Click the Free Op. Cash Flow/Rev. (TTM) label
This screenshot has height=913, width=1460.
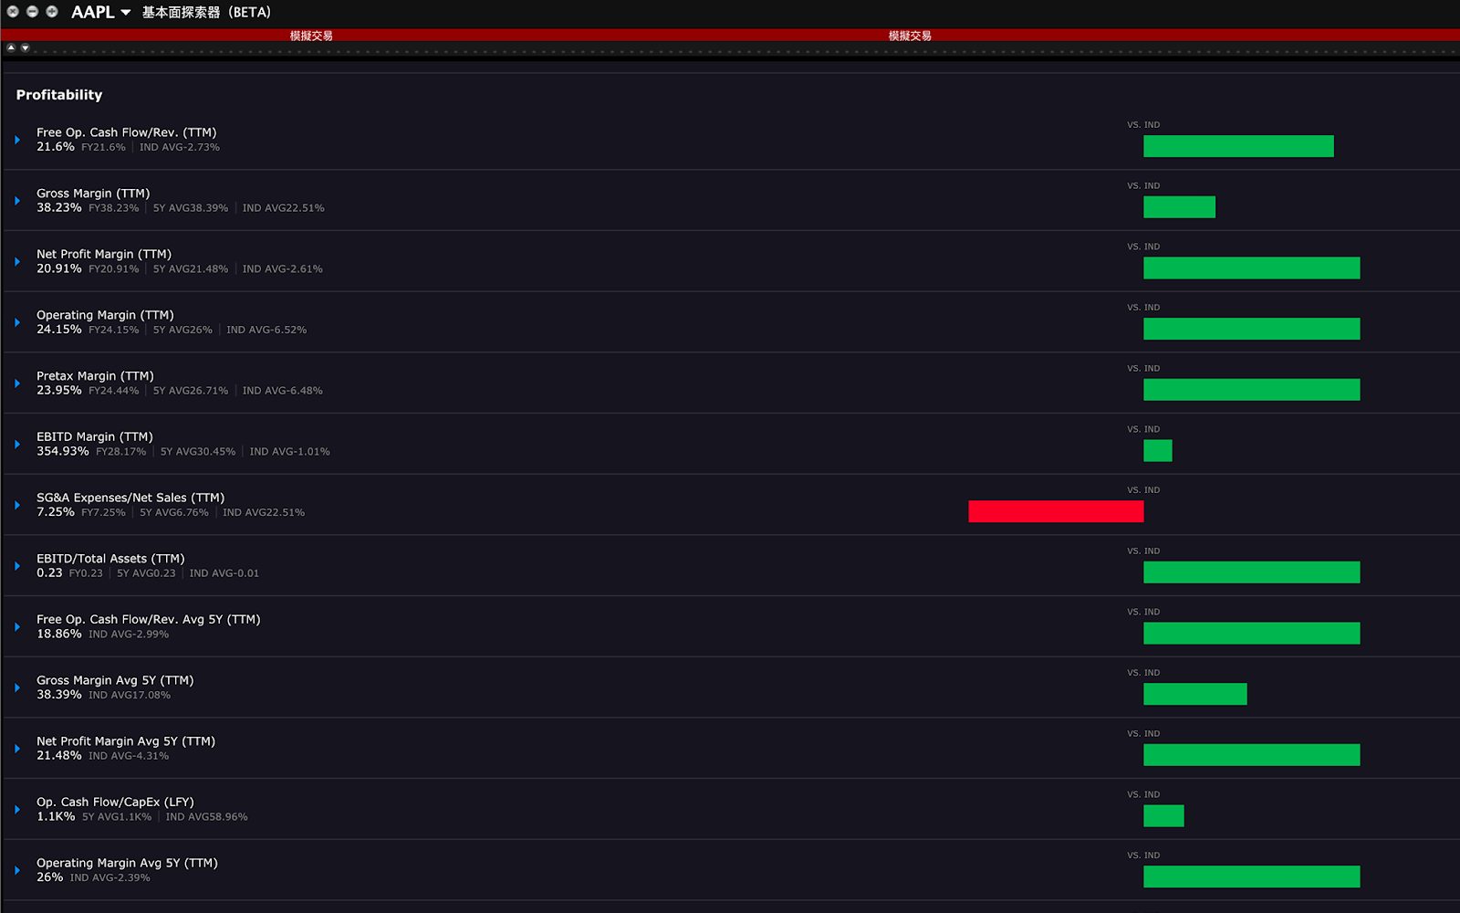point(127,132)
